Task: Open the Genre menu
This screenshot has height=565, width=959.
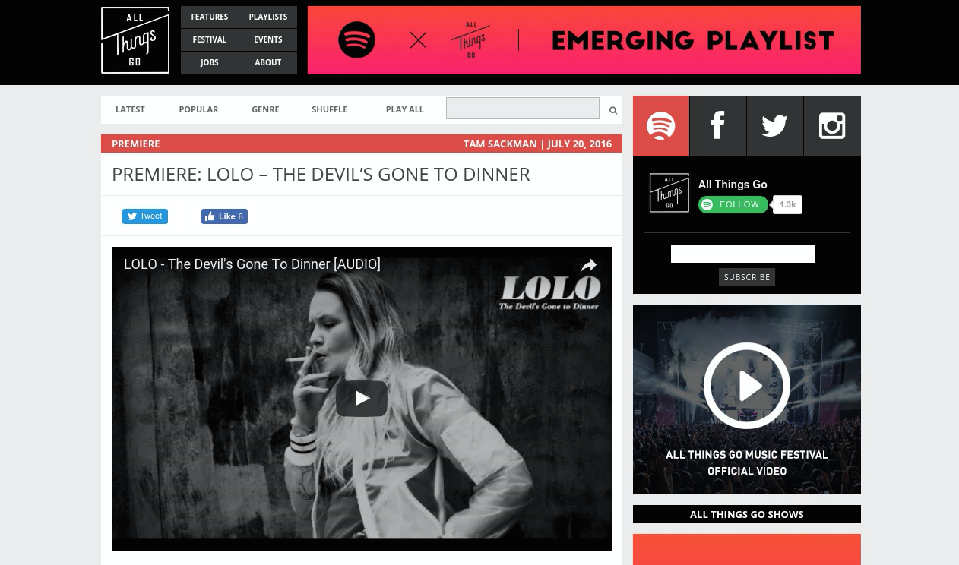Action: click(265, 109)
